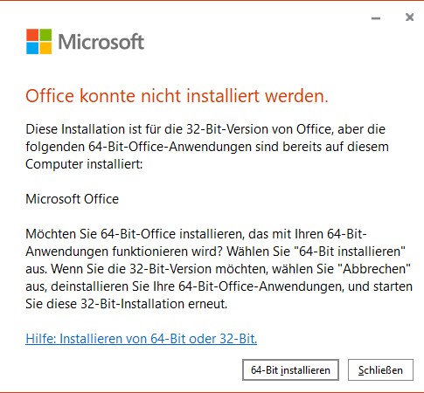Choose the Schließen button

(380, 370)
